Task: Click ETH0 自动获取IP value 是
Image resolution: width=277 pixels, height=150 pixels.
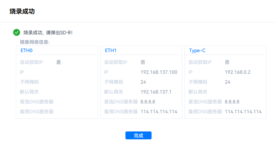Action: [59, 62]
